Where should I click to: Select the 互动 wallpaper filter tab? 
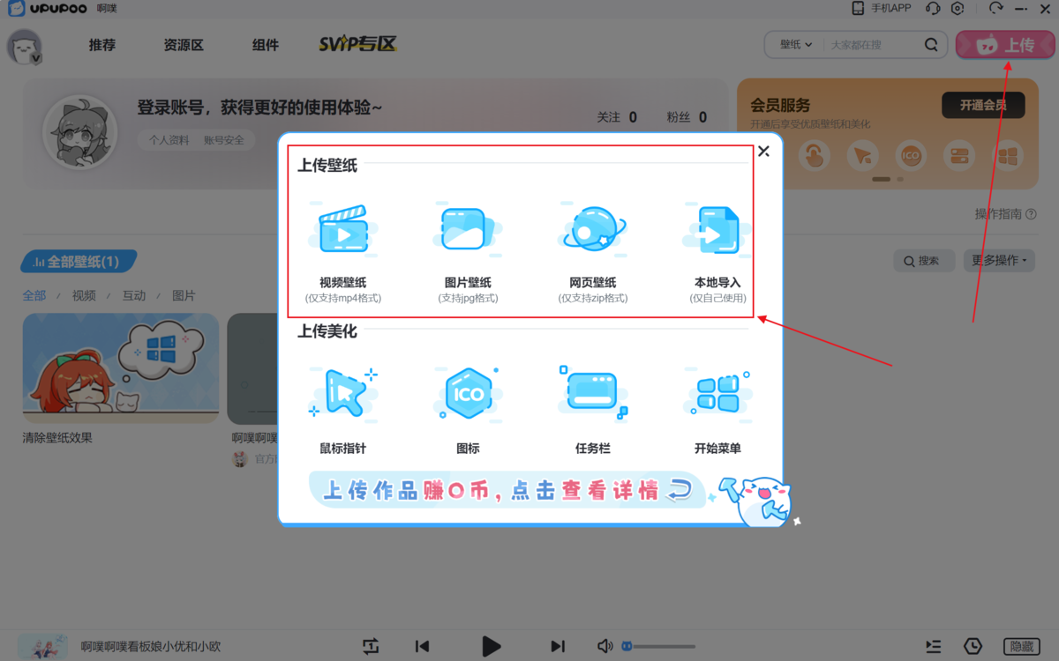(x=134, y=295)
